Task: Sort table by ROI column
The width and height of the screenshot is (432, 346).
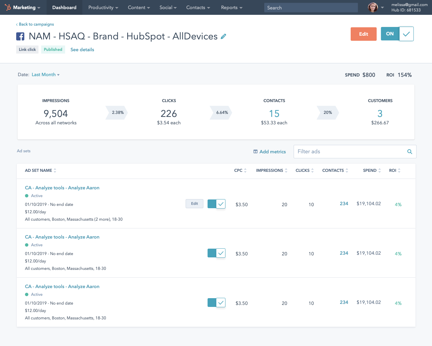Action: pyautogui.click(x=399, y=170)
